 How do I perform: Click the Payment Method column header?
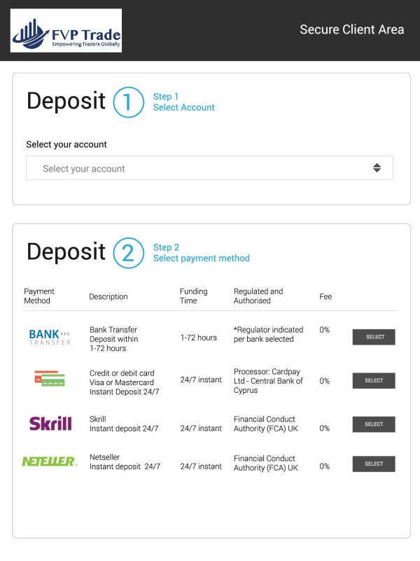point(39,296)
